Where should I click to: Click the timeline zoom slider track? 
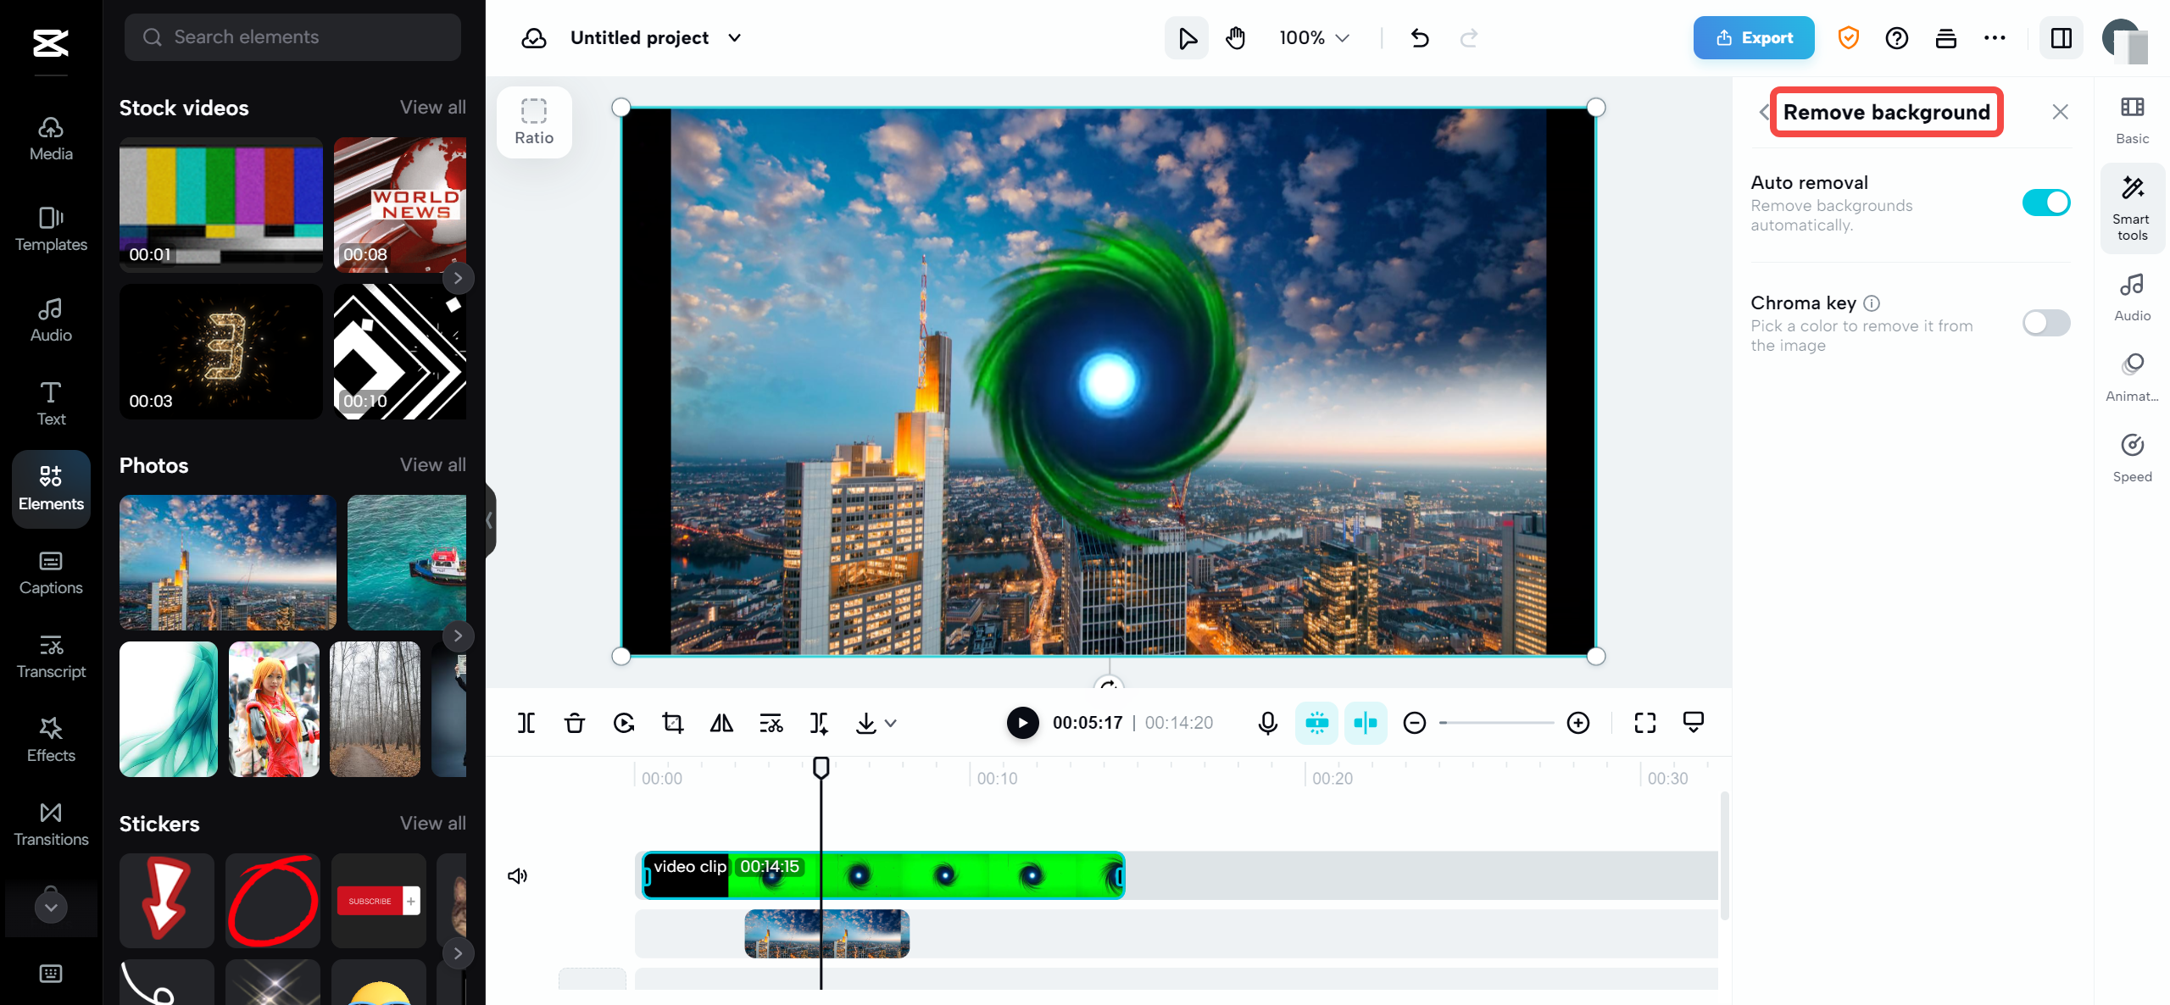click(x=1496, y=723)
